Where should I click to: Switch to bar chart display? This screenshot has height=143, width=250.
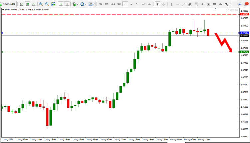(x=21, y=4)
